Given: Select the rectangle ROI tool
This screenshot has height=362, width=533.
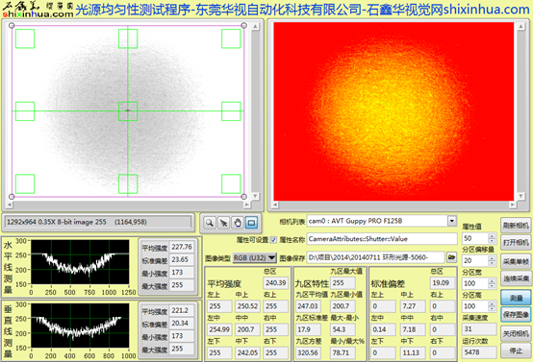Looking at the screenshot, I should pyautogui.click(x=251, y=223).
